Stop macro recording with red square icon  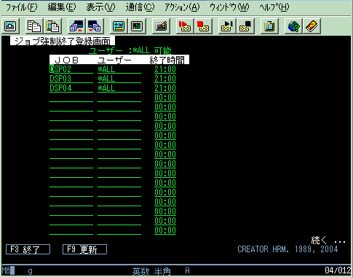coord(203,26)
